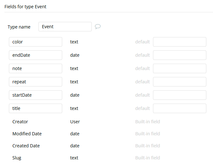
Task: Click default value input for repeat field
Action: pyautogui.click(x=179, y=82)
